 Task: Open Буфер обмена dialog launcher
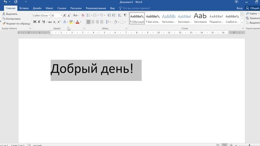30,28
